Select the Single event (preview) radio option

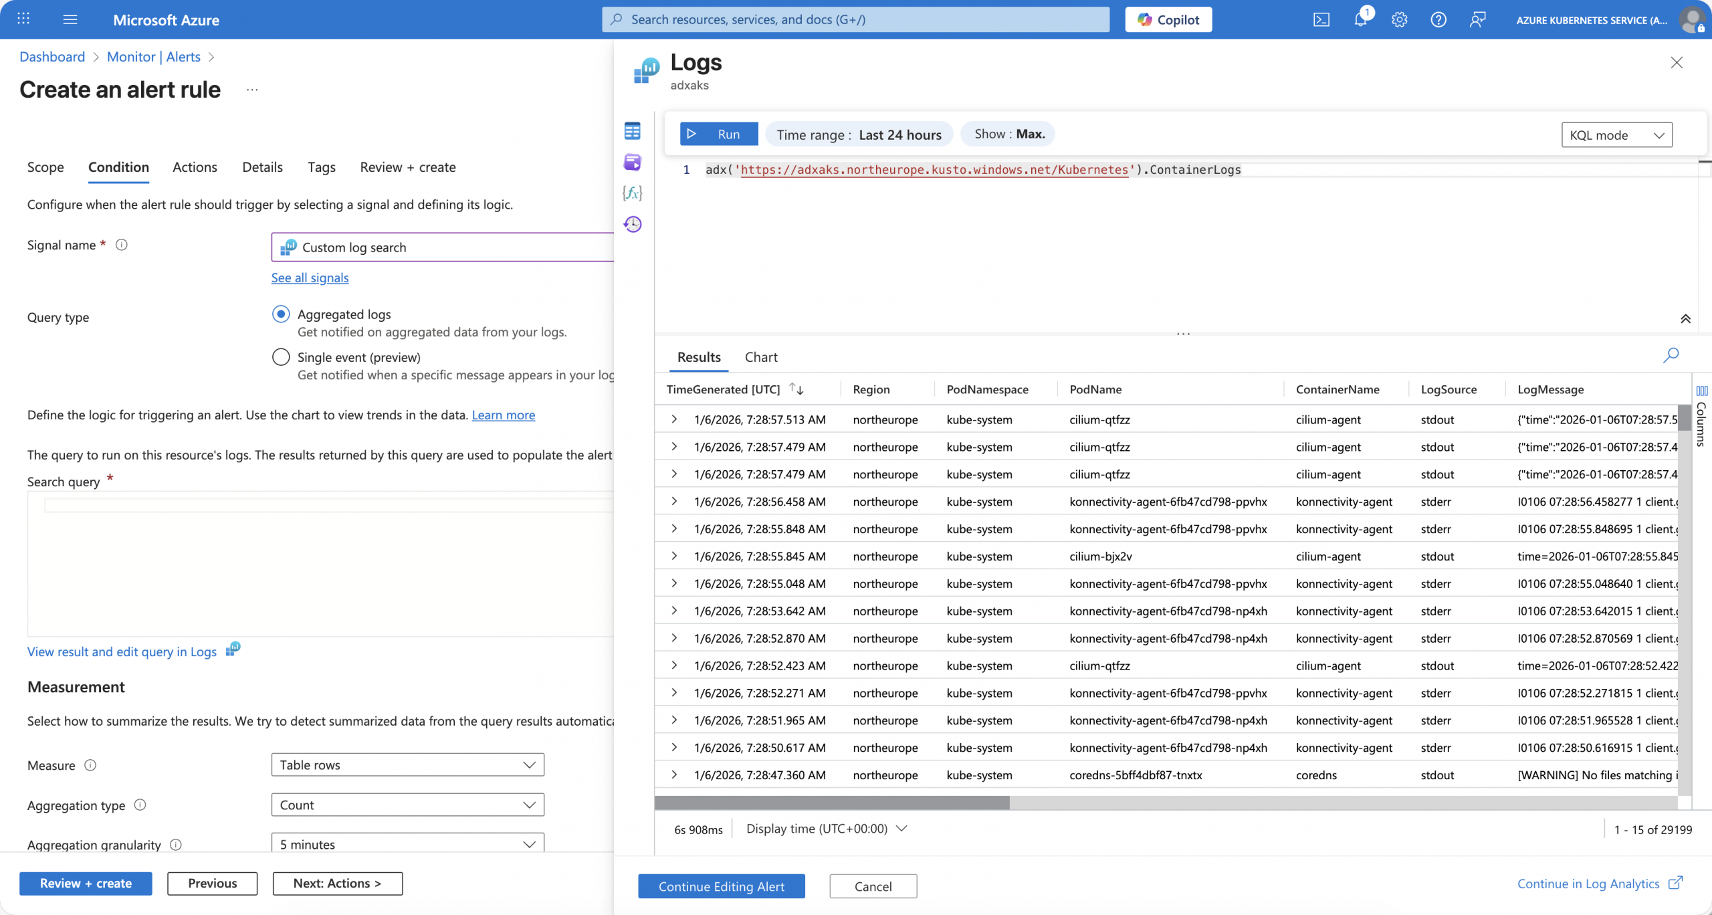(x=281, y=357)
